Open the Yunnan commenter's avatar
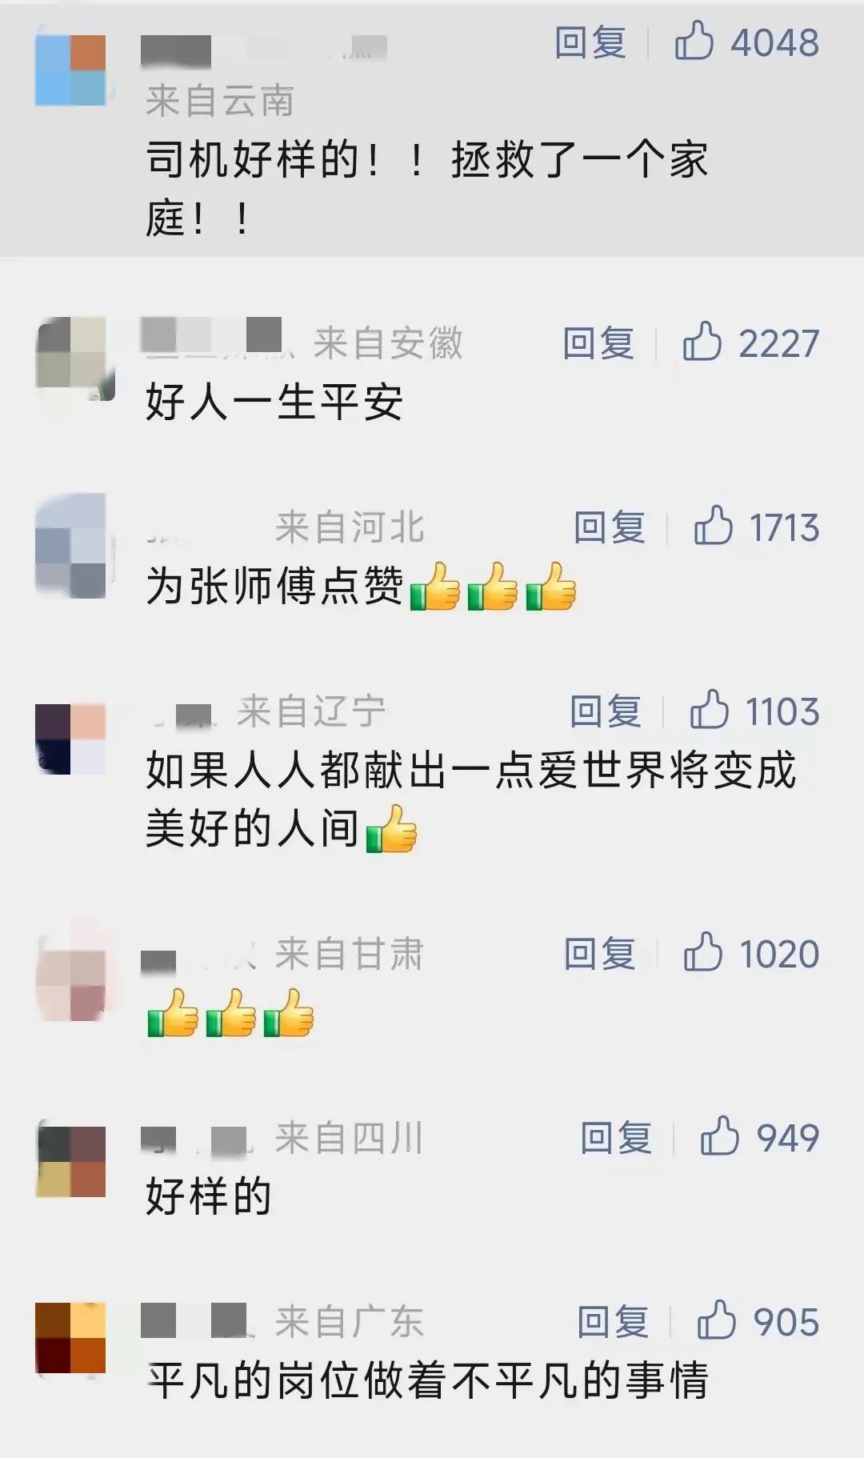The width and height of the screenshot is (864, 1458). click(70, 70)
